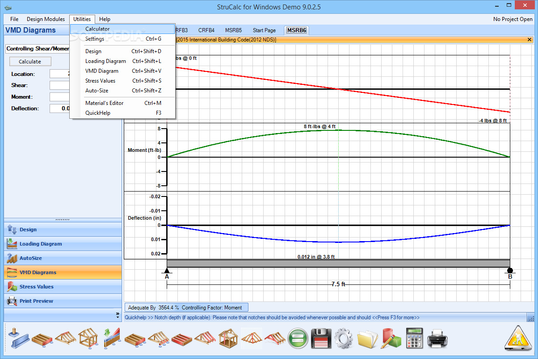
Task: Choose Material's Editor from the Utilities menu
Action: click(x=122, y=103)
